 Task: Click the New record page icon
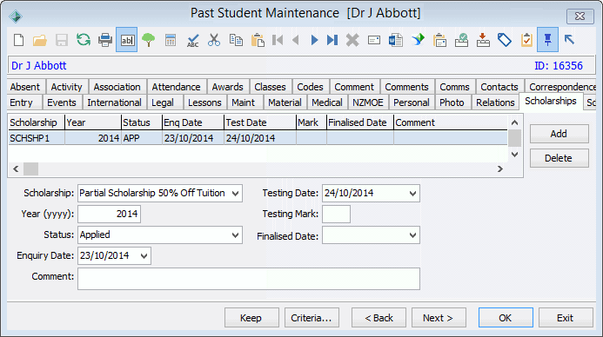point(18,40)
